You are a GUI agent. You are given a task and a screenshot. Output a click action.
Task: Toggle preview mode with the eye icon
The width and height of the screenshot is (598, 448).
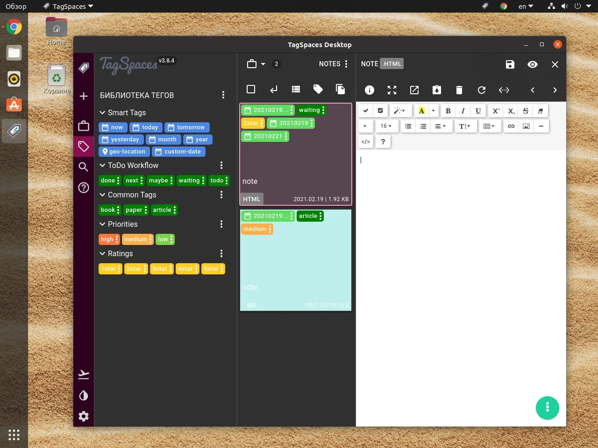point(532,64)
